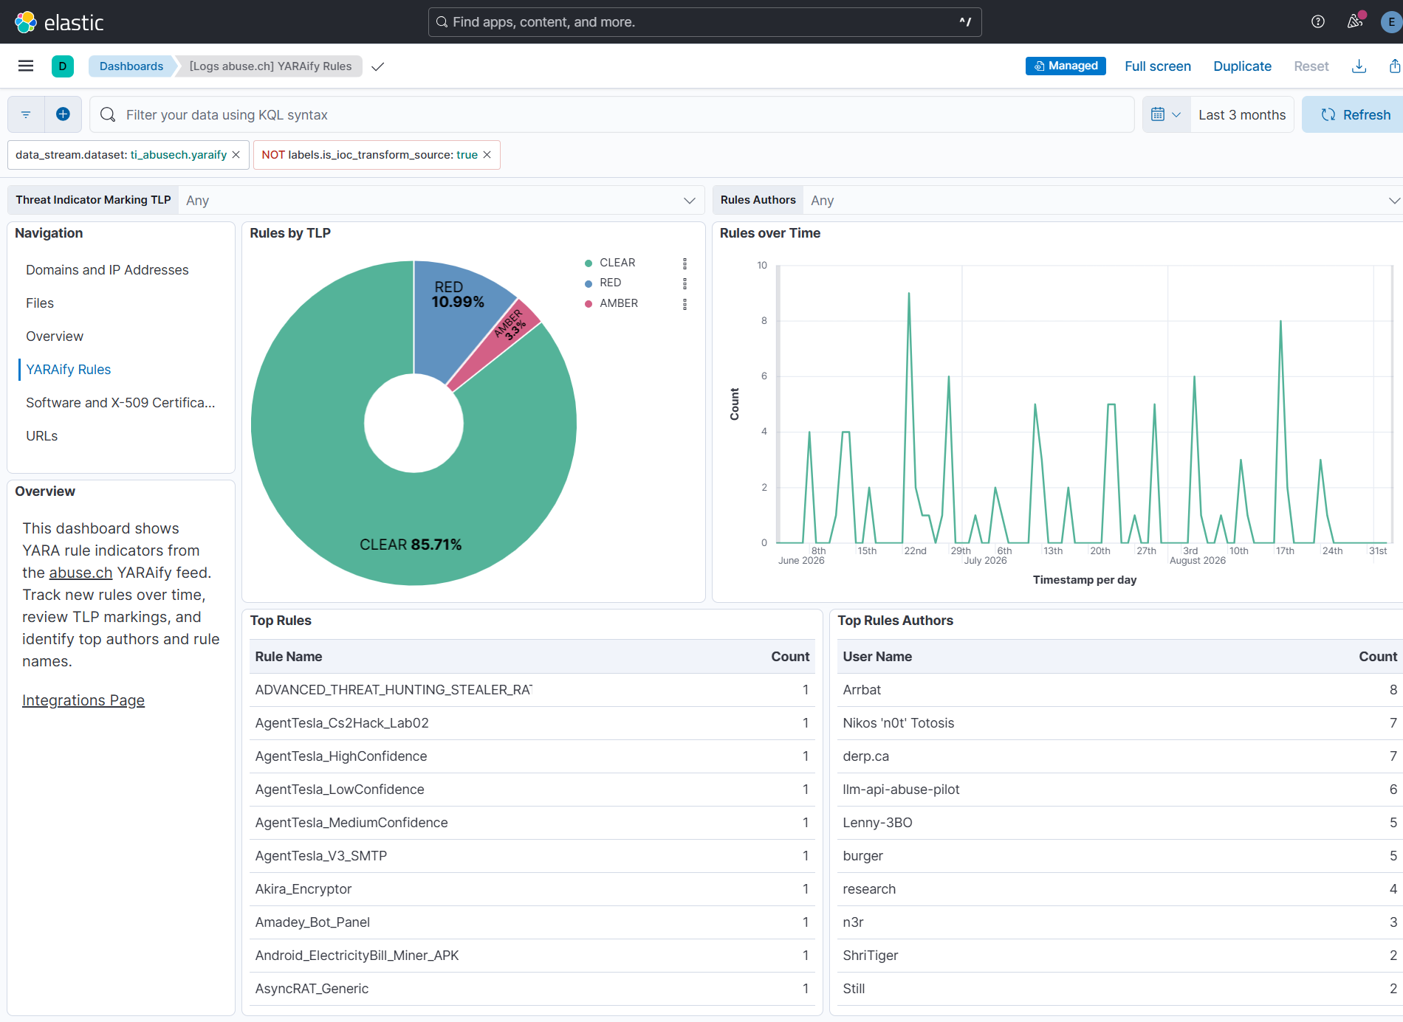This screenshot has height=1022, width=1403.
Task: Open the Last 3 months time picker
Action: (x=1242, y=114)
